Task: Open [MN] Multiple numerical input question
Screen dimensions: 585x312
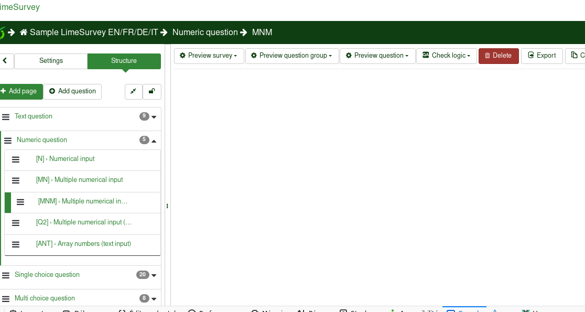Action: (80, 180)
